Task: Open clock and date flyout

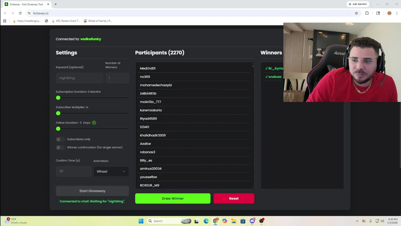Action: [x=393, y=221]
